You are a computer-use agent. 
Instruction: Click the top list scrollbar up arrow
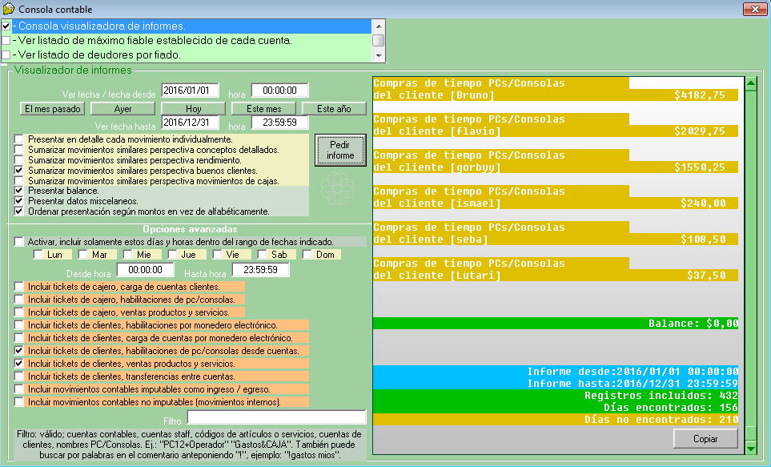379,26
